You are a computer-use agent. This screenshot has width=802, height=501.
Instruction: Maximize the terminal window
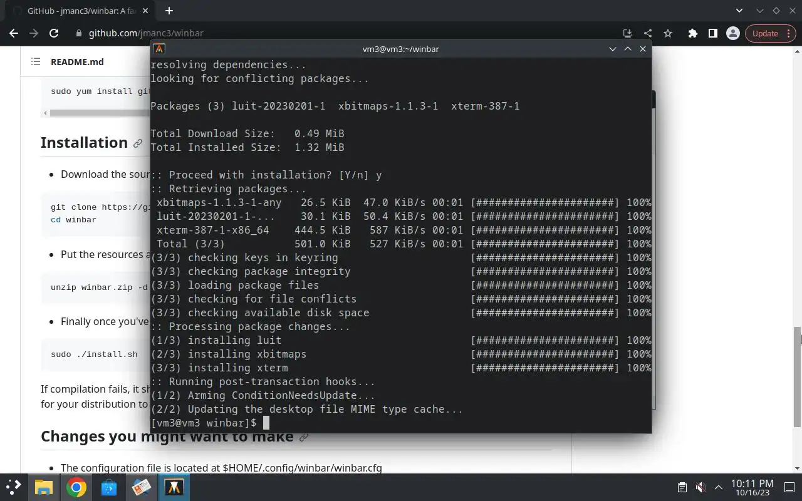pyautogui.click(x=628, y=49)
